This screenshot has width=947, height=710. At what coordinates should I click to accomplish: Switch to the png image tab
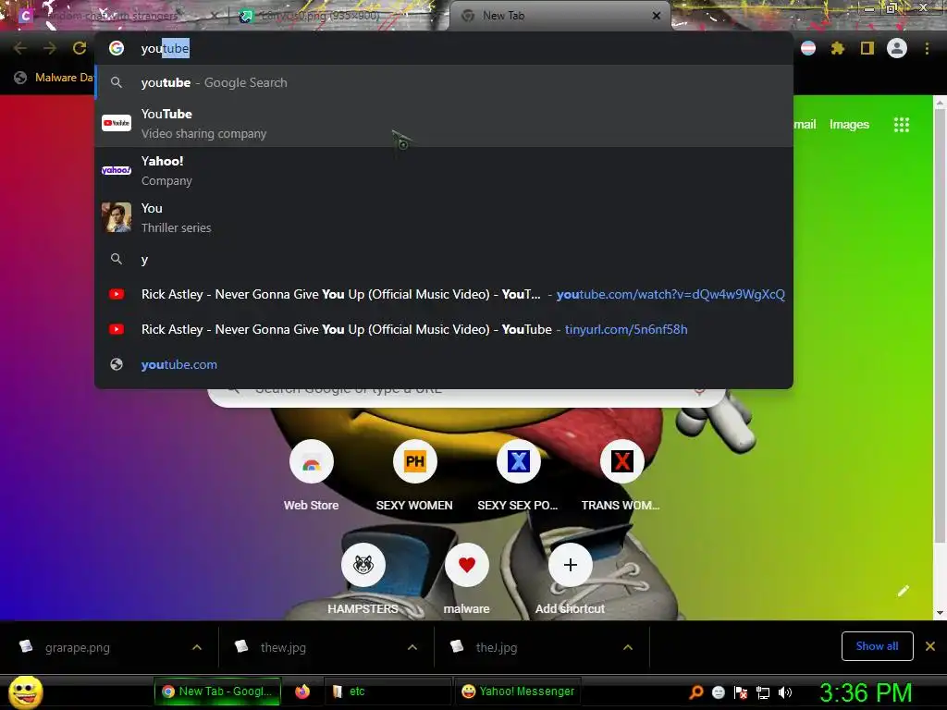(338, 16)
